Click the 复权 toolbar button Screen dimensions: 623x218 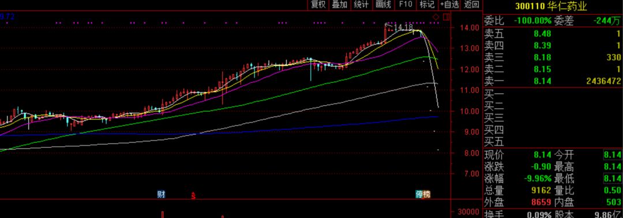click(x=318, y=5)
